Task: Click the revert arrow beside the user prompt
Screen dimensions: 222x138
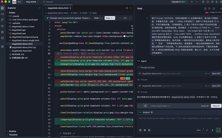Action: click(x=147, y=18)
